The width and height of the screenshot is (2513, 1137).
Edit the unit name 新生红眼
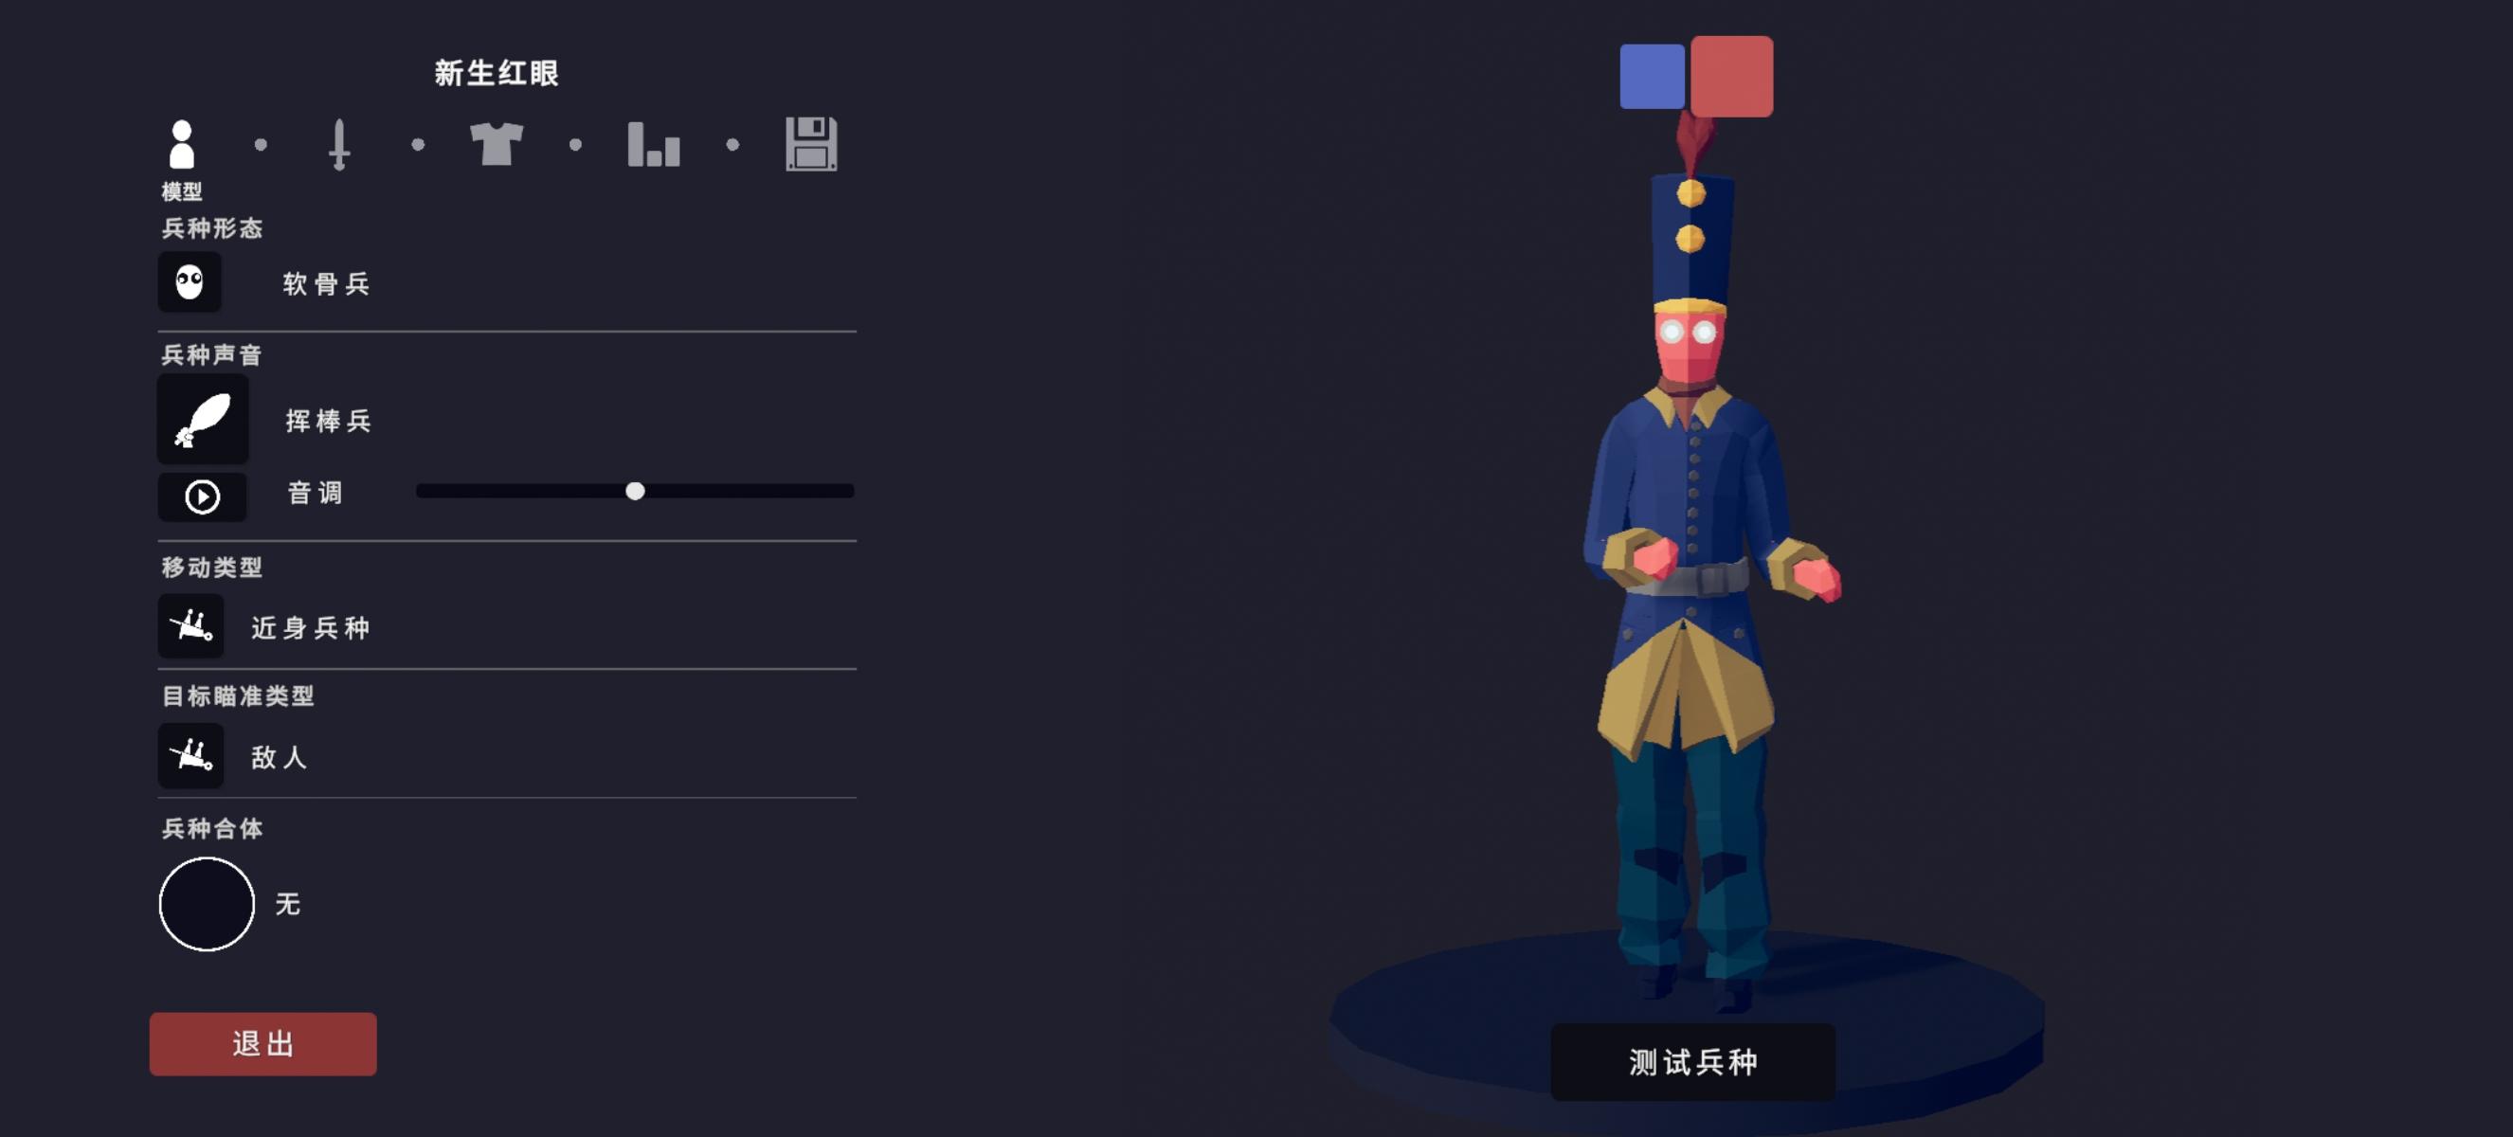[x=497, y=73]
